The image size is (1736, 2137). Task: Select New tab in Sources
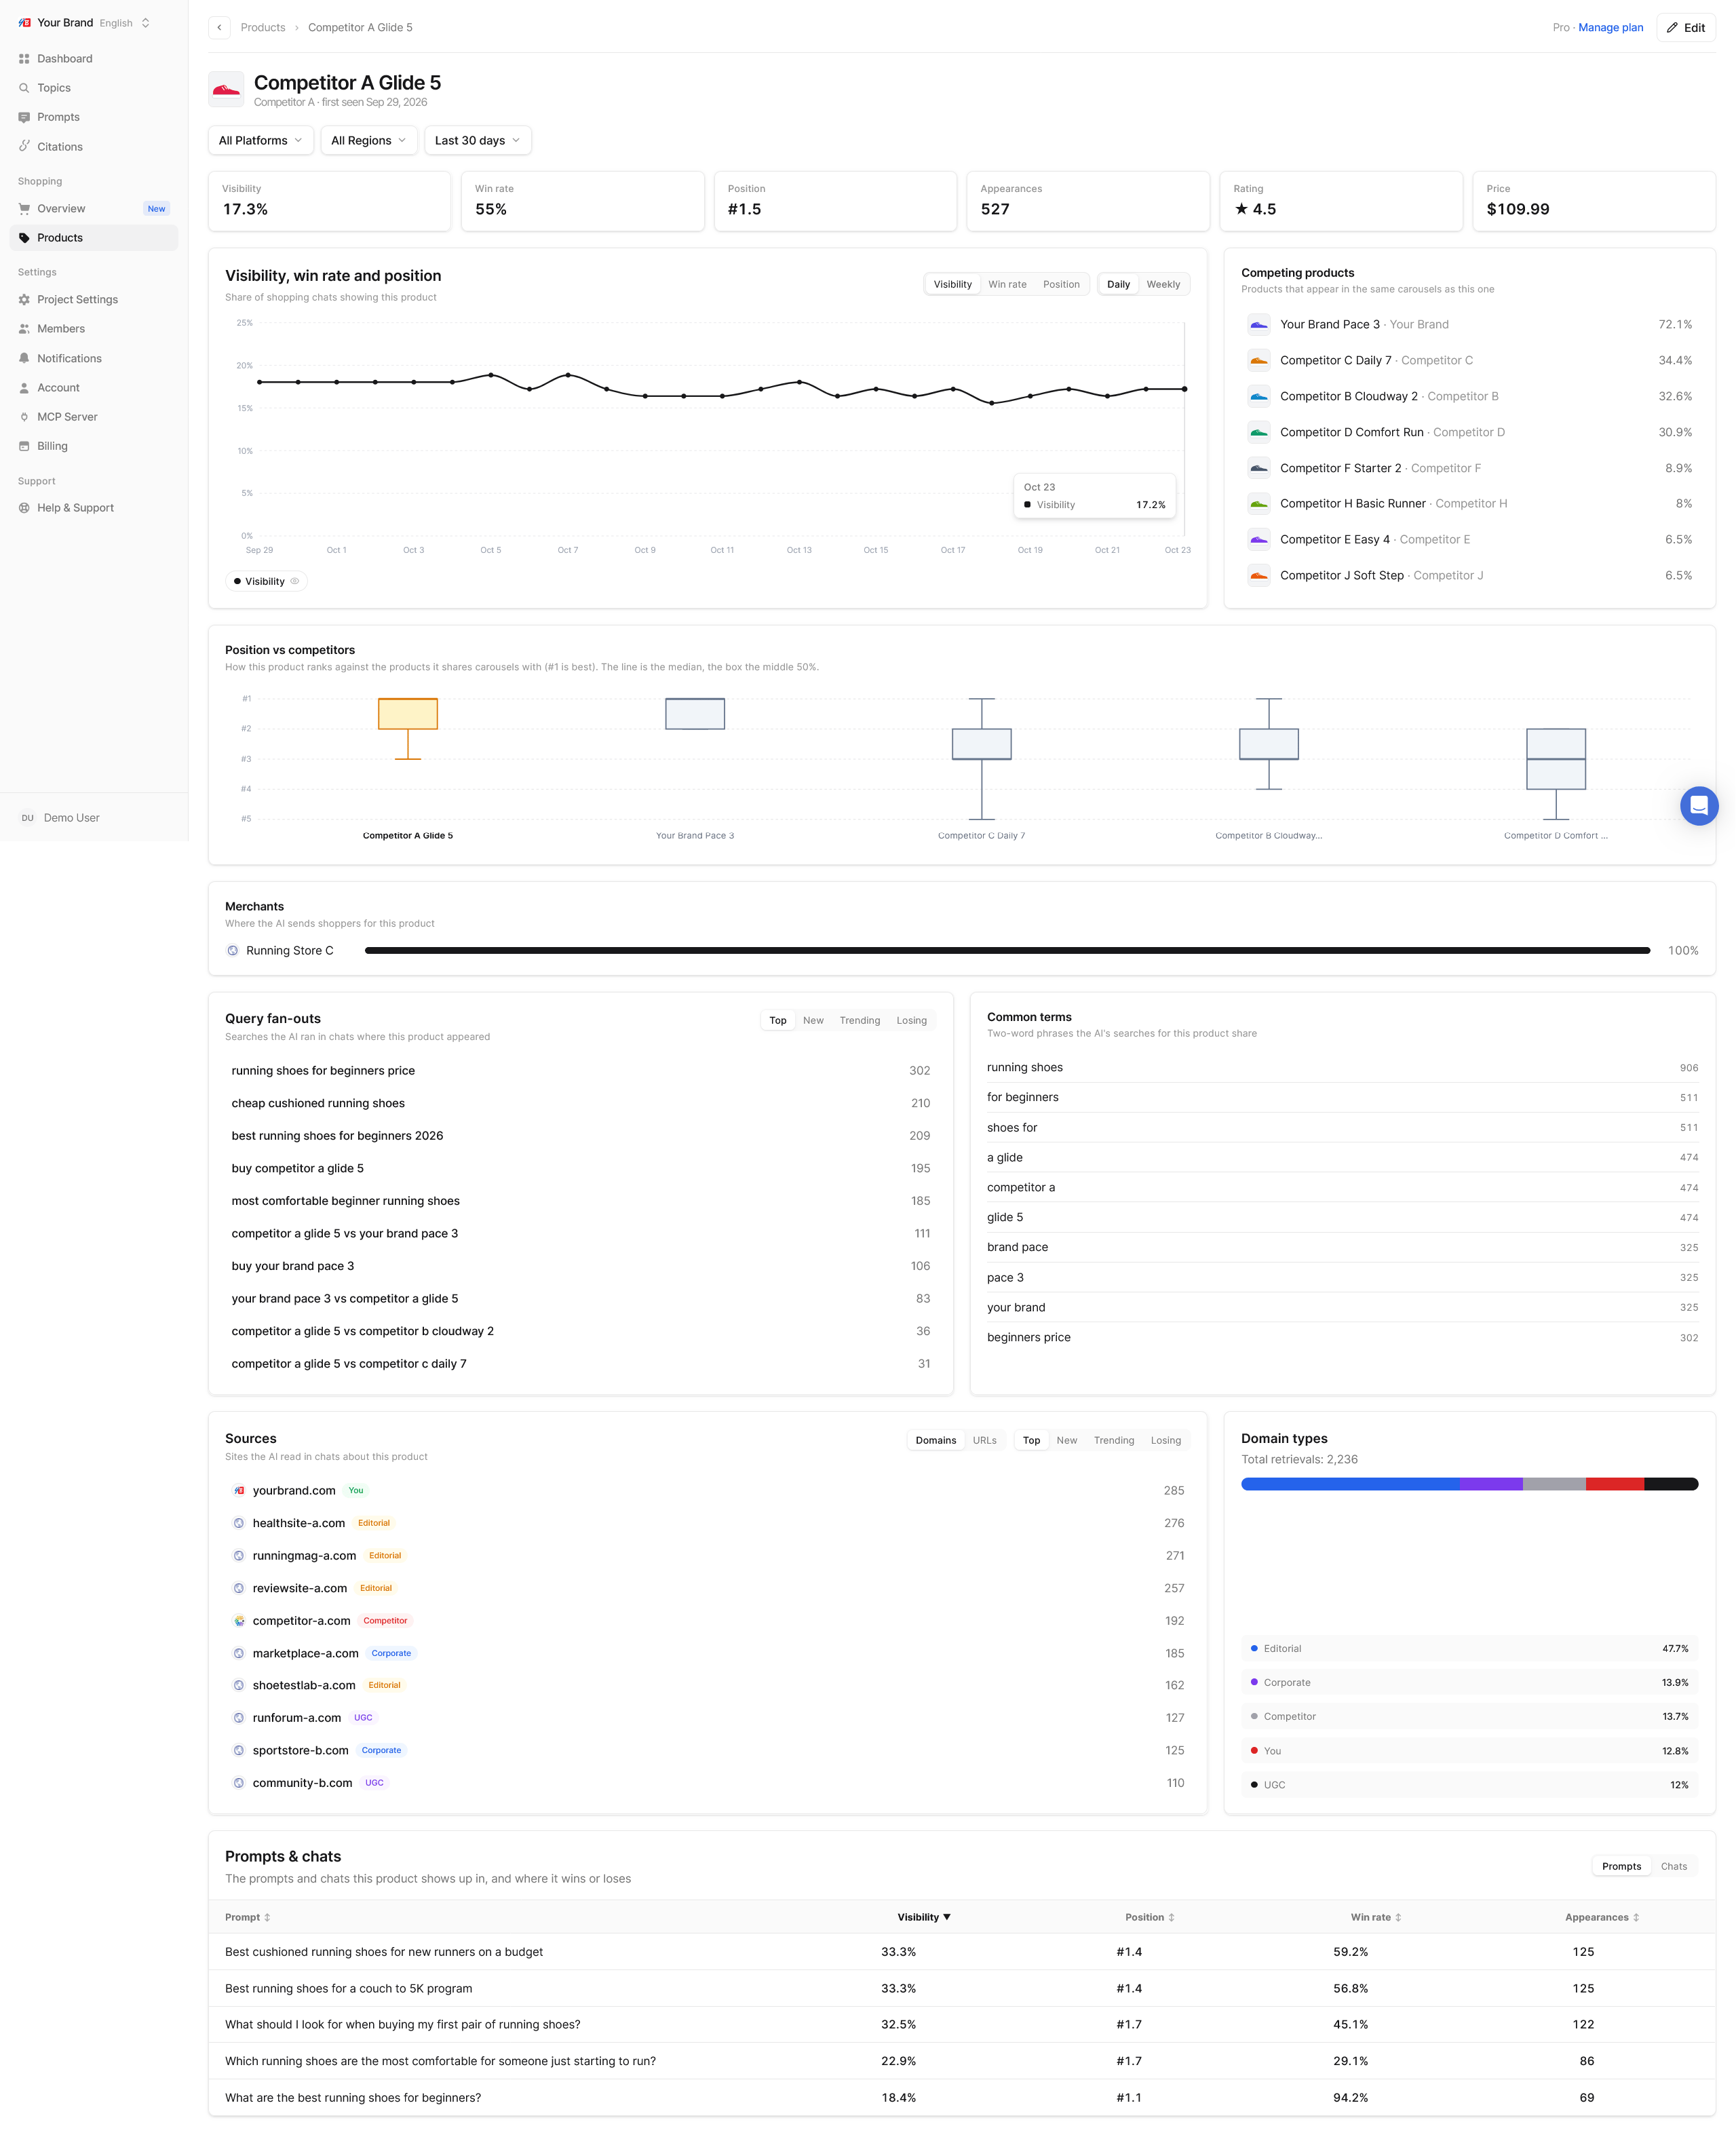click(1066, 1441)
